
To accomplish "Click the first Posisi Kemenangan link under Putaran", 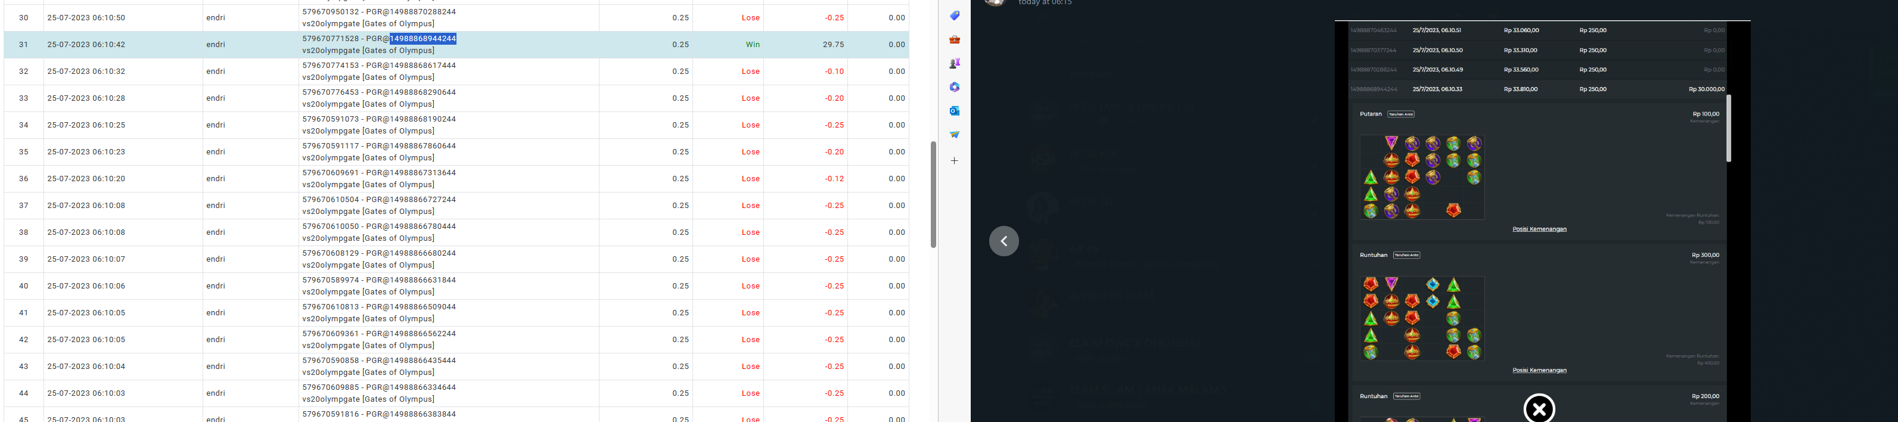I will [x=1539, y=229].
